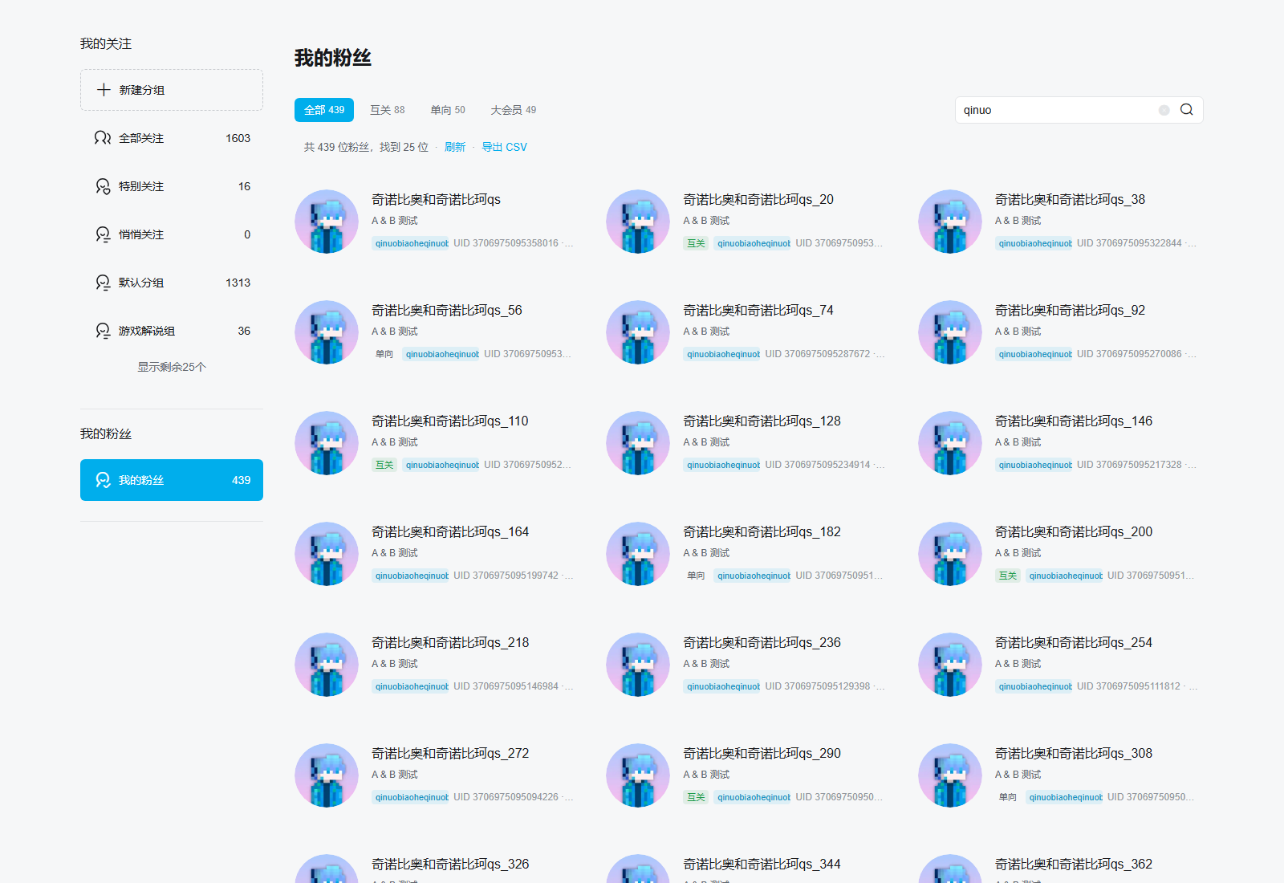Select 悄悄关注 group in sidebar
This screenshot has height=883, width=1284.
(x=172, y=234)
